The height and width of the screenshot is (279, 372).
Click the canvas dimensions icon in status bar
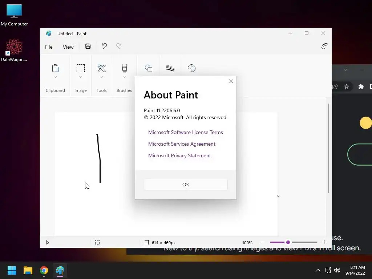[x=147, y=242]
